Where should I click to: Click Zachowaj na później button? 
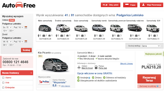[149, 86]
